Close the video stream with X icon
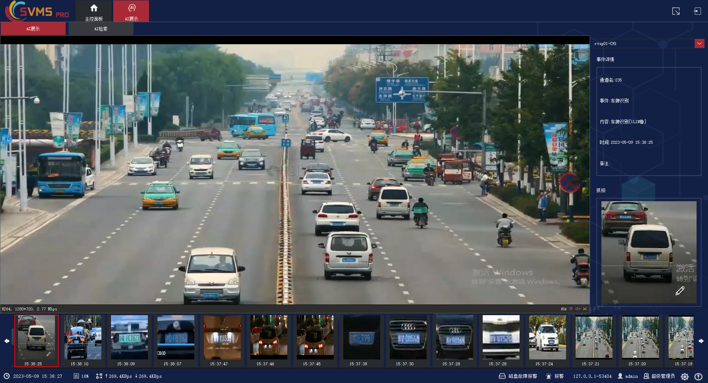Screen dimensions: 708x383 [585, 309]
